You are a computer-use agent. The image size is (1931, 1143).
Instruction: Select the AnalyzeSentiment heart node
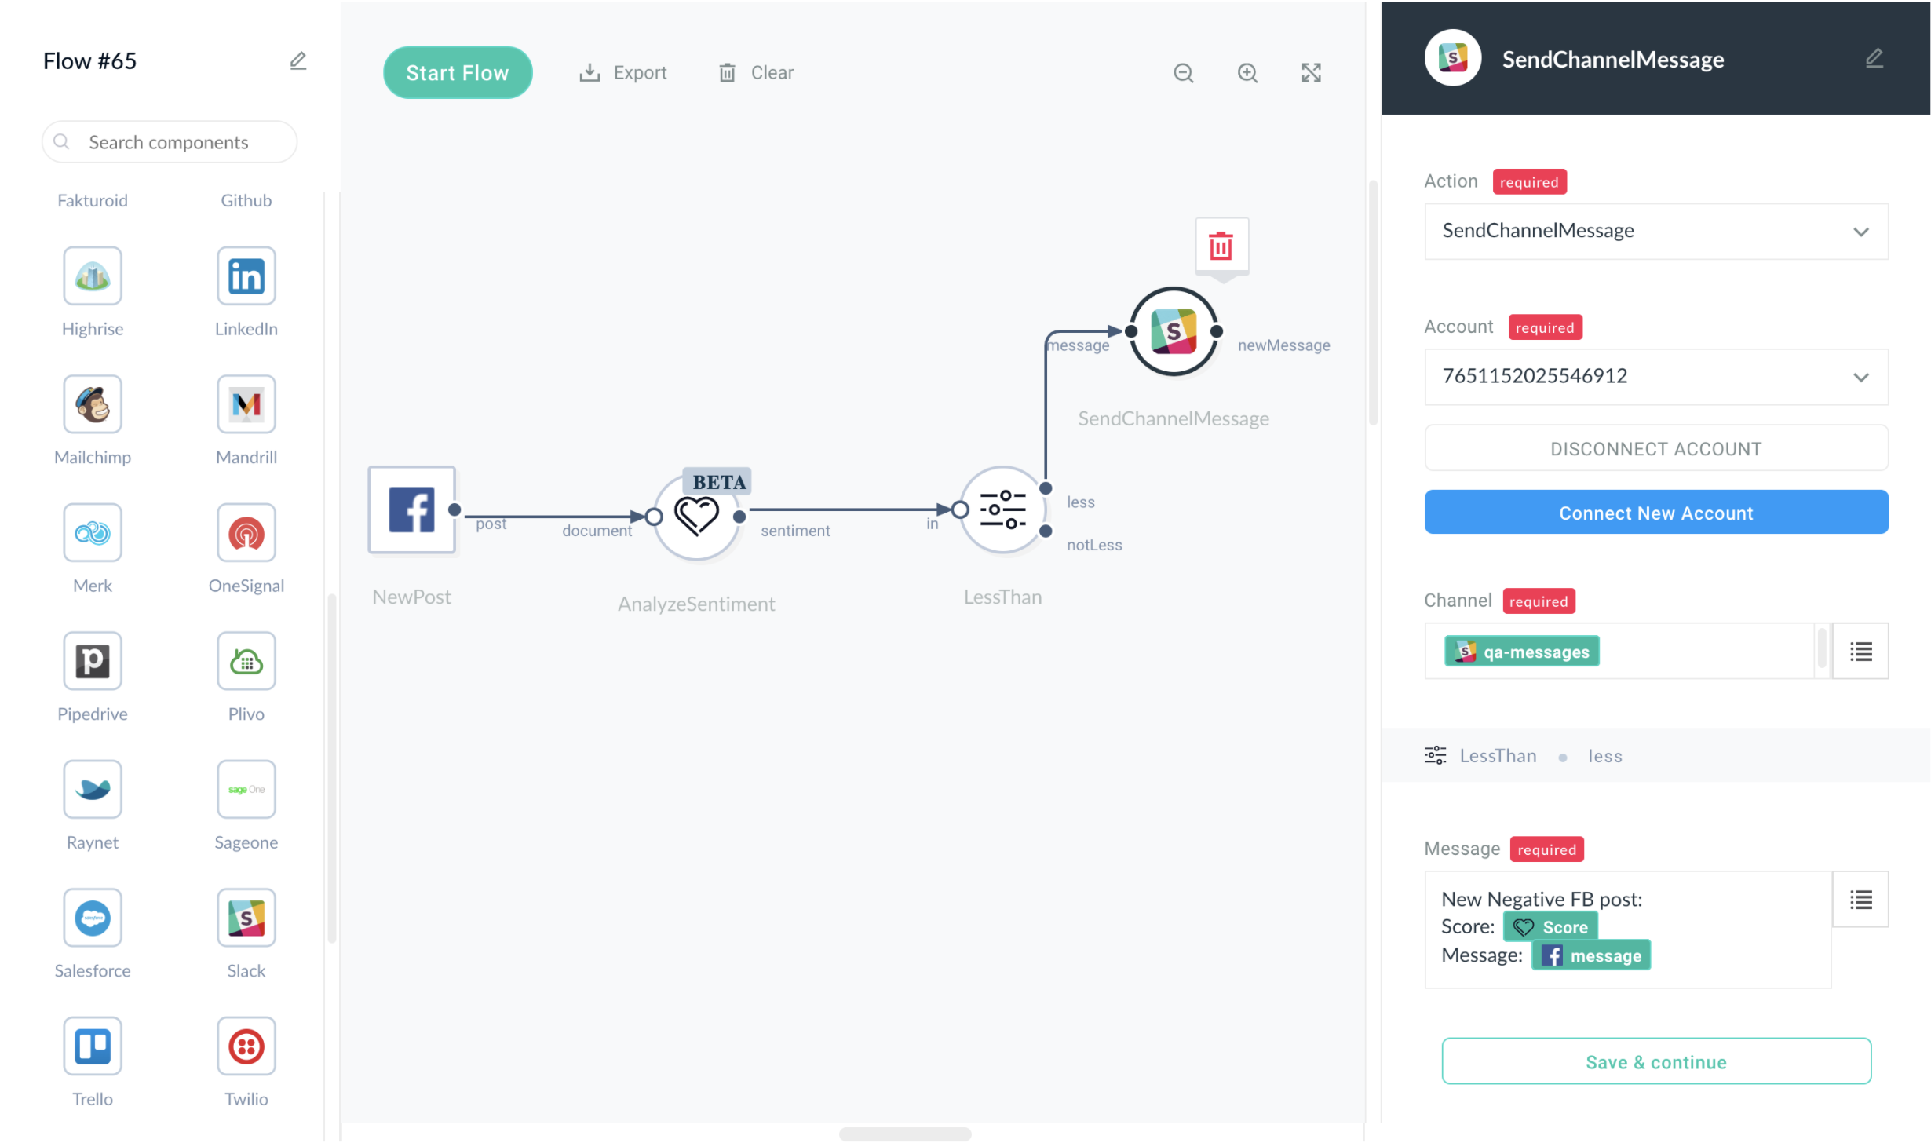click(696, 517)
